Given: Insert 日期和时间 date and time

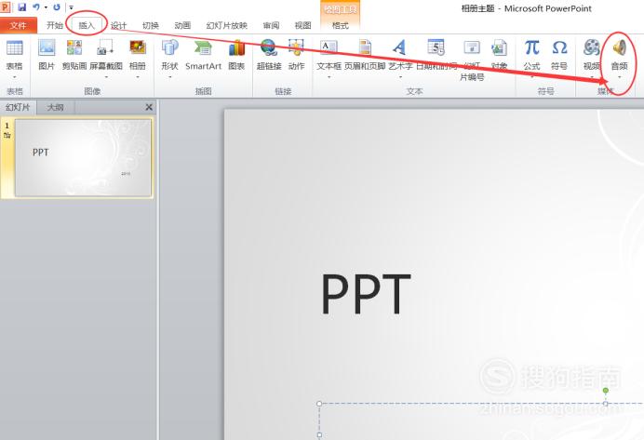Looking at the screenshot, I should point(436,48).
